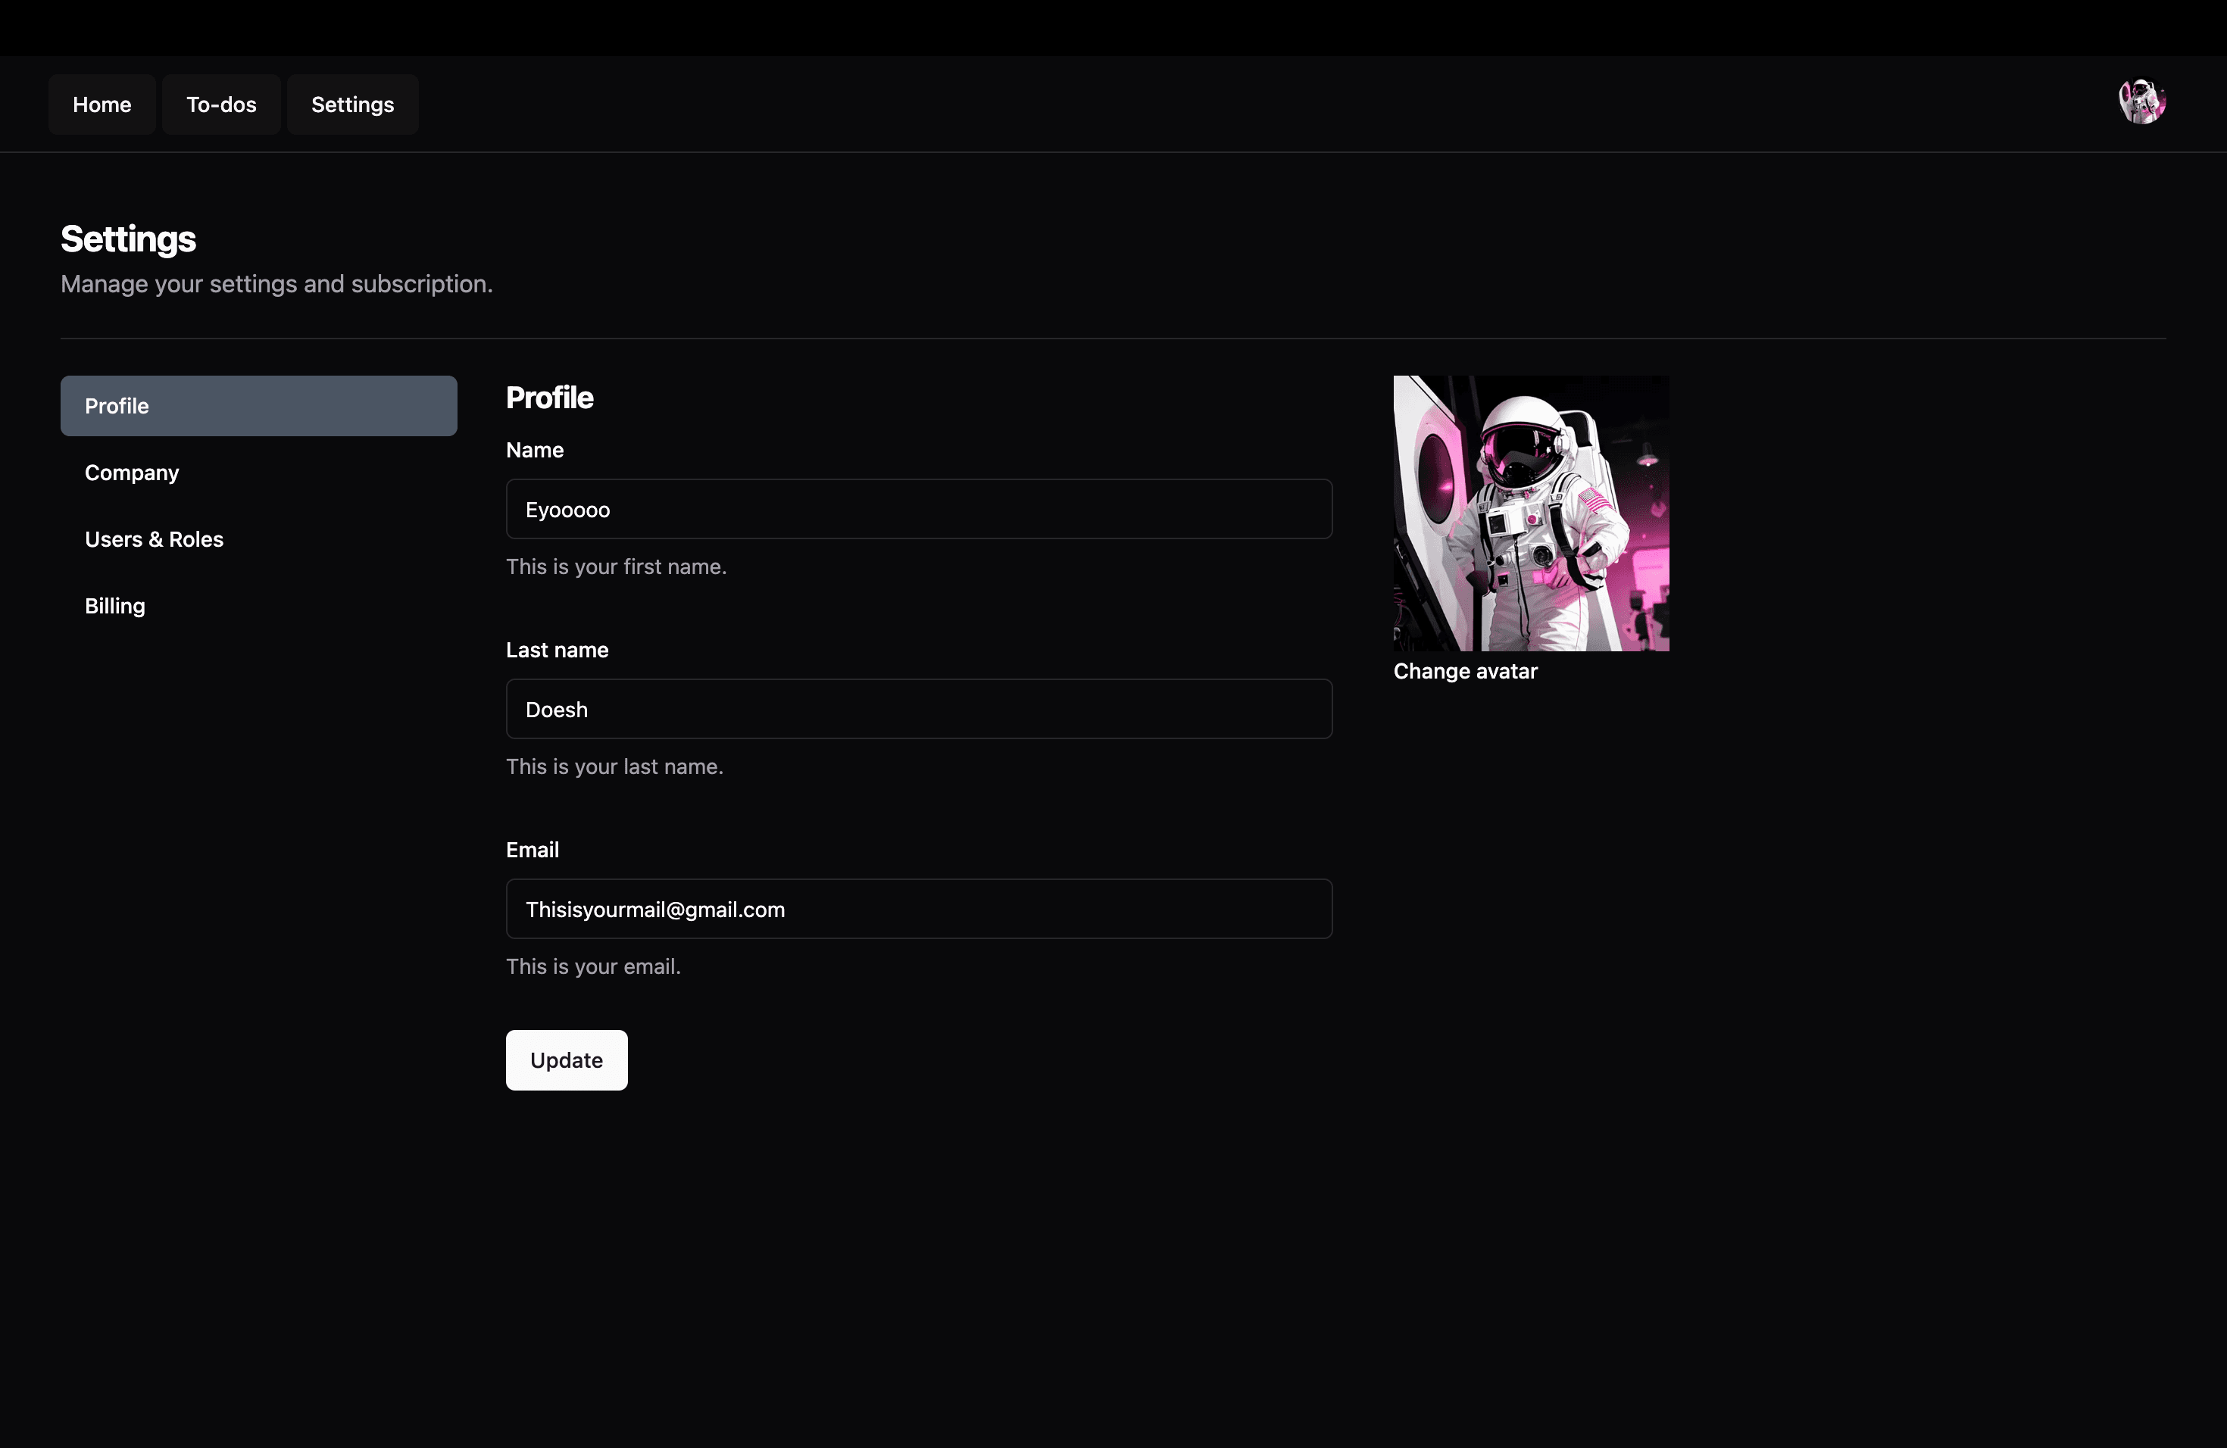Click the Profile form heading
The height and width of the screenshot is (1448, 2227).
(x=549, y=398)
